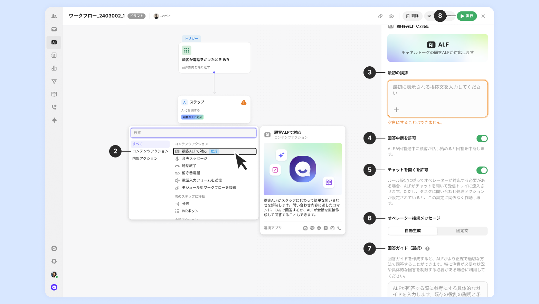
Task: Click the orange warning icon on ステップ card
Action: pos(244,102)
